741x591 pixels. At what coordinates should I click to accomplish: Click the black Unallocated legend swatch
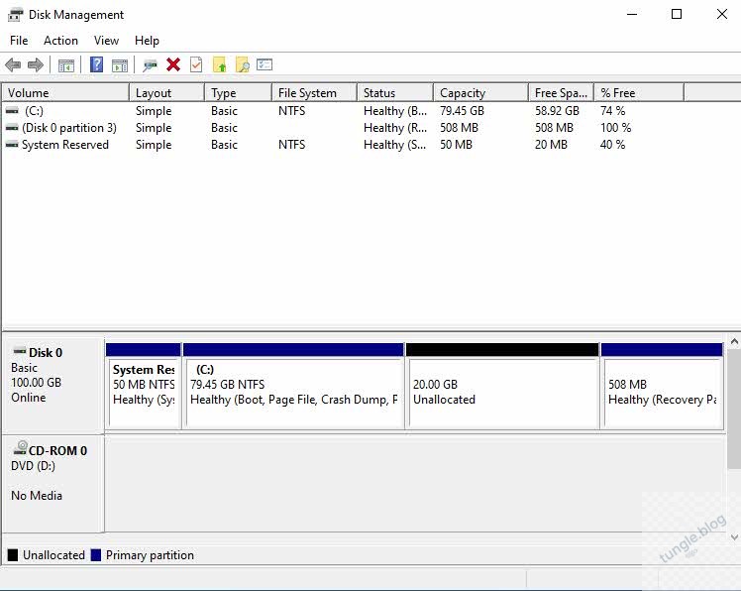[x=13, y=555]
